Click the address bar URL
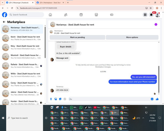Image resolution: width=164 pixels, height=131 pixels. click(x=38, y=8)
